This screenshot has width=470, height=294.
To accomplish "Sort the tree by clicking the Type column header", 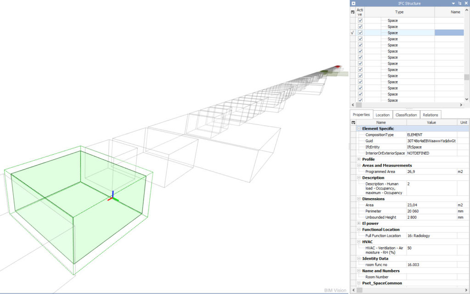I will click(x=399, y=12).
